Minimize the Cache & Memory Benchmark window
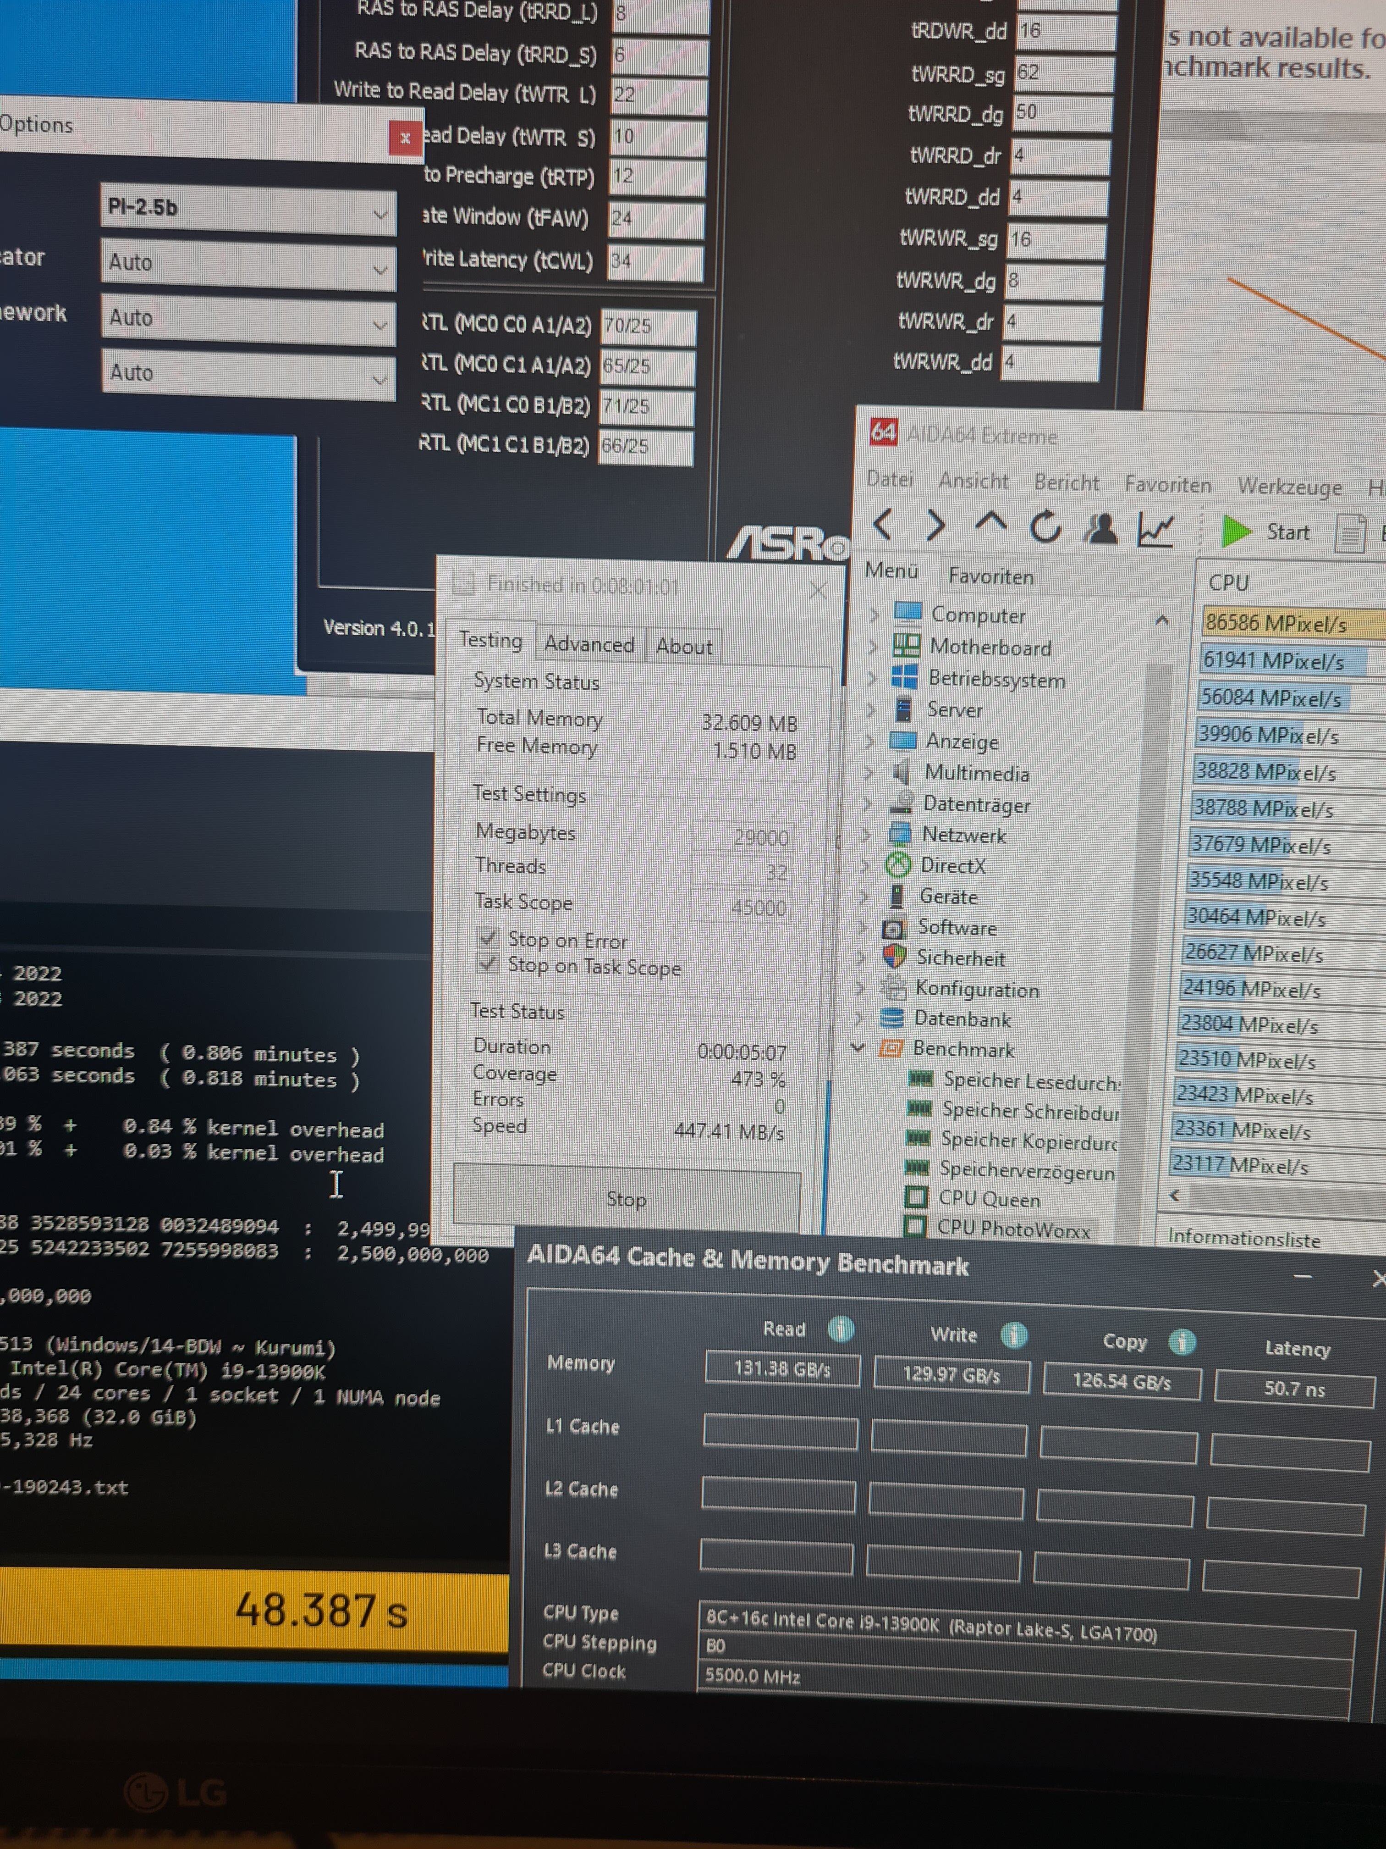The image size is (1386, 1849). tap(1303, 1276)
